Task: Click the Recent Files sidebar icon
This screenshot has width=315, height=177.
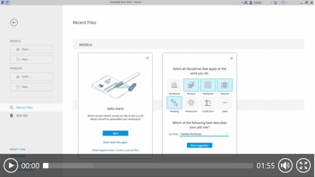Action: click(12, 107)
